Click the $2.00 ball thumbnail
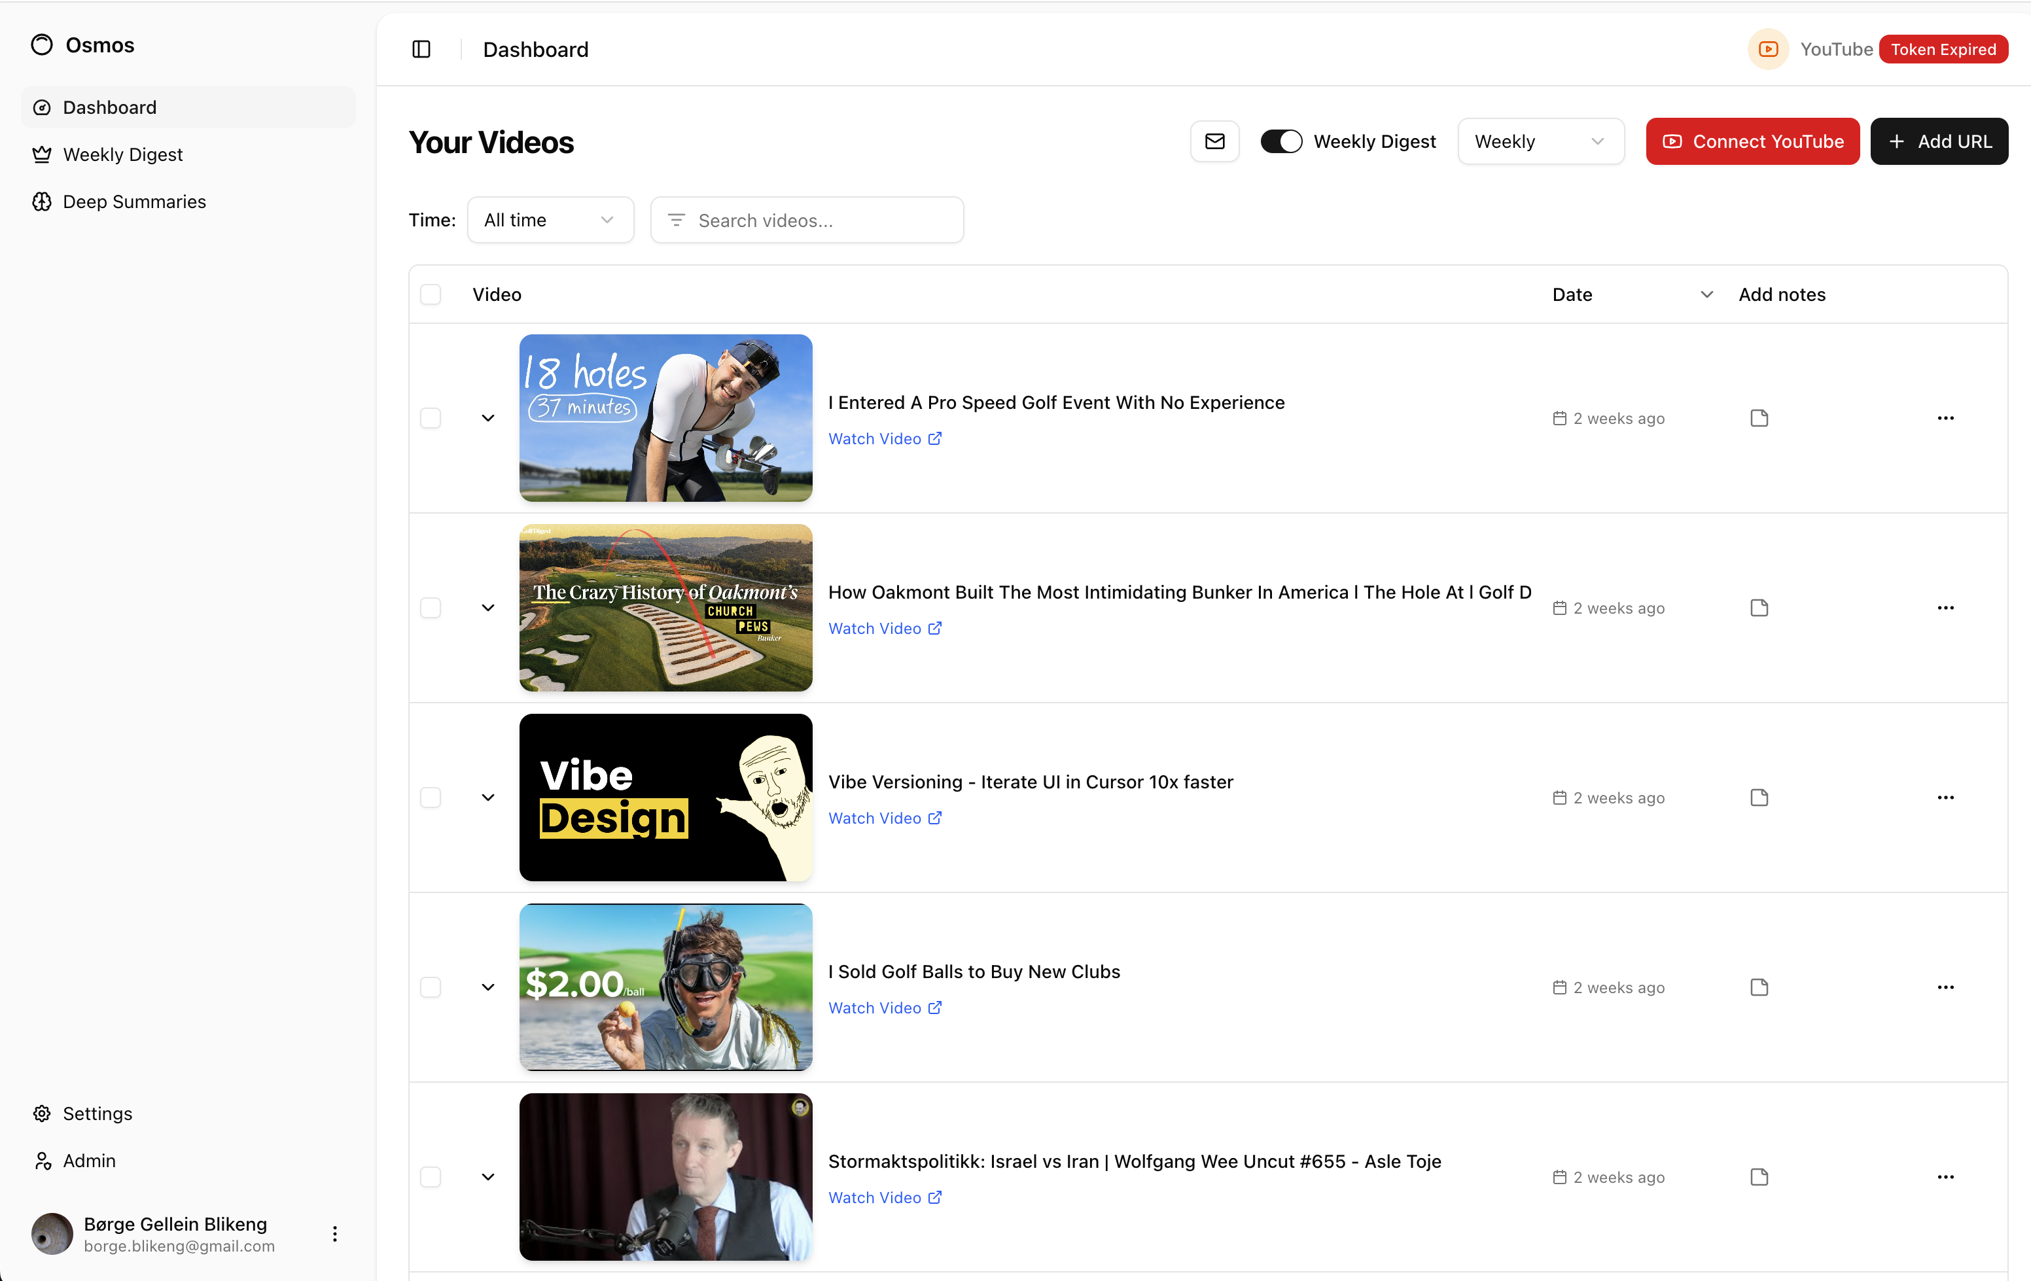This screenshot has height=1281, width=2031. pyautogui.click(x=665, y=987)
